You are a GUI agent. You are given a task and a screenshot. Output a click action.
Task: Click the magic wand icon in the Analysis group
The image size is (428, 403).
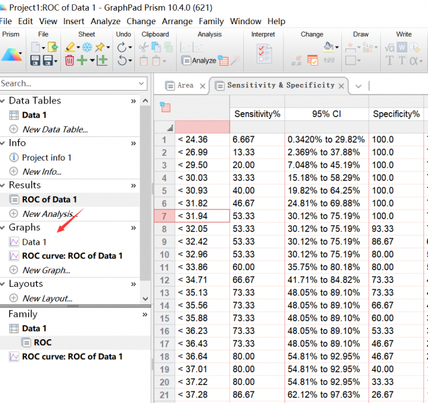(235, 60)
